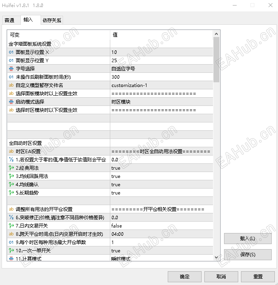Click the 时区全自动用法设置 separator value
The width and height of the screenshot is (278, 285).
[x=161, y=152]
